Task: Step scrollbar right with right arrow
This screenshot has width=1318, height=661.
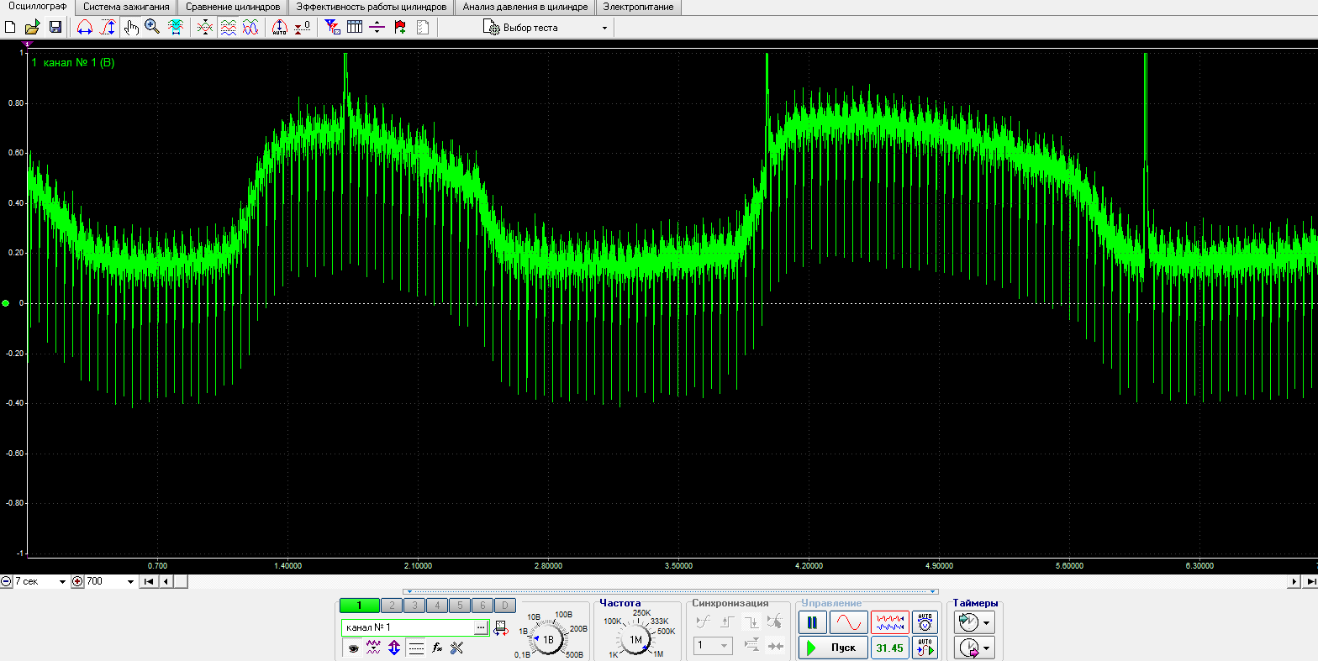Action: tap(1295, 581)
